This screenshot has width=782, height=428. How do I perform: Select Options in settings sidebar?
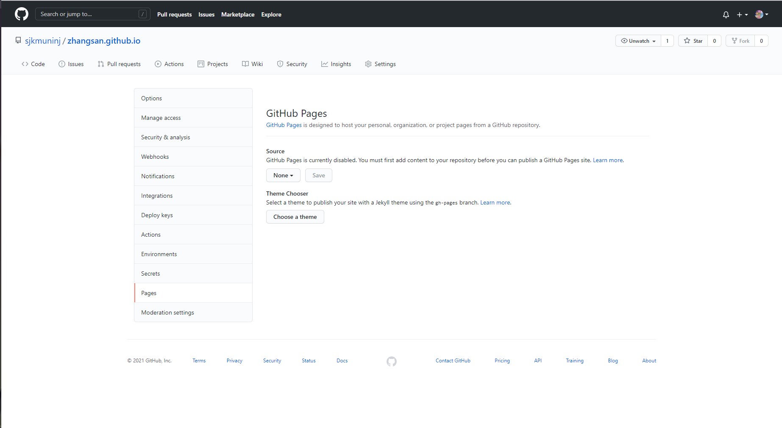tap(193, 98)
